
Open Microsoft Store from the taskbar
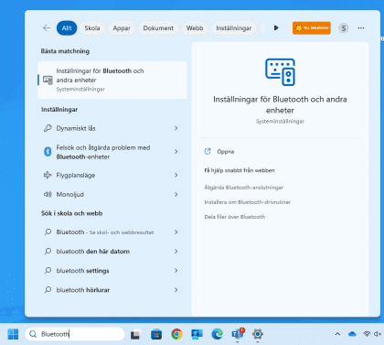point(156,334)
